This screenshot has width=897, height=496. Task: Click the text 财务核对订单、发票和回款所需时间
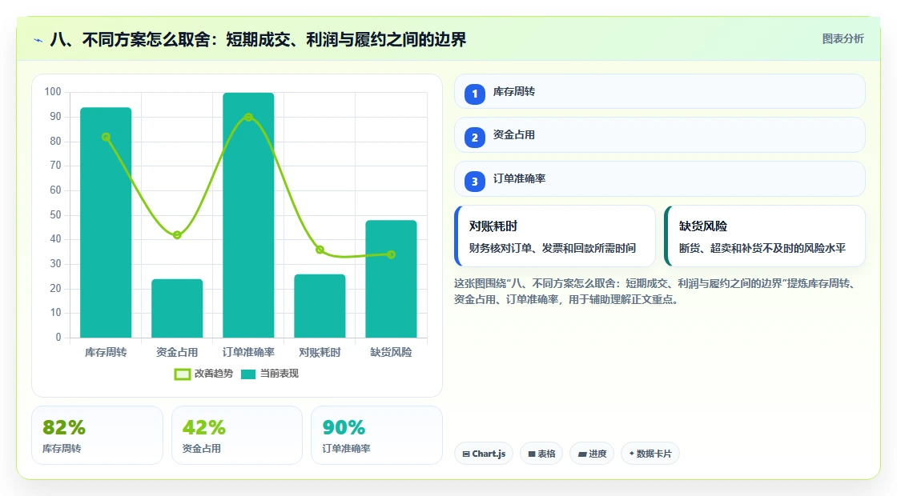tap(553, 248)
